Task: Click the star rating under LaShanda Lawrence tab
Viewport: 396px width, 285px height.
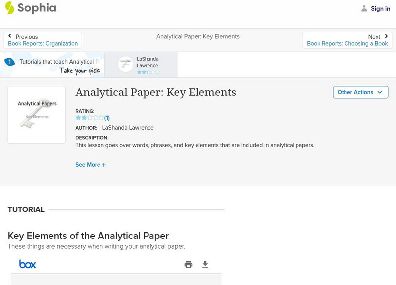Action: [148, 72]
